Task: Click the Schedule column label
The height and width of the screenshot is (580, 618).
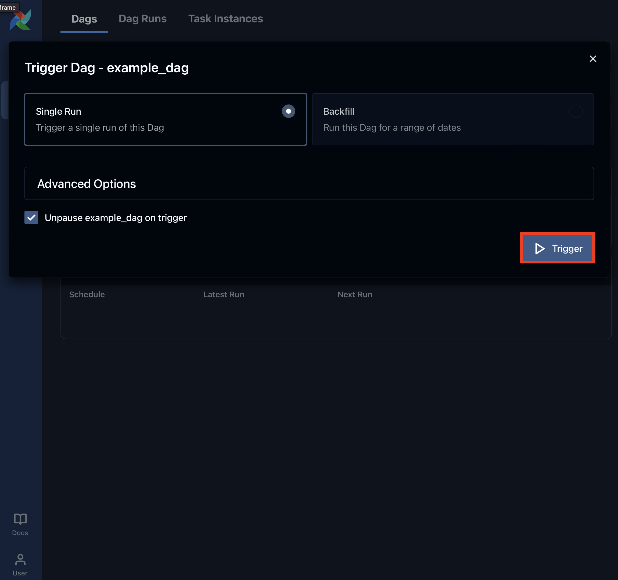Action: [87, 294]
